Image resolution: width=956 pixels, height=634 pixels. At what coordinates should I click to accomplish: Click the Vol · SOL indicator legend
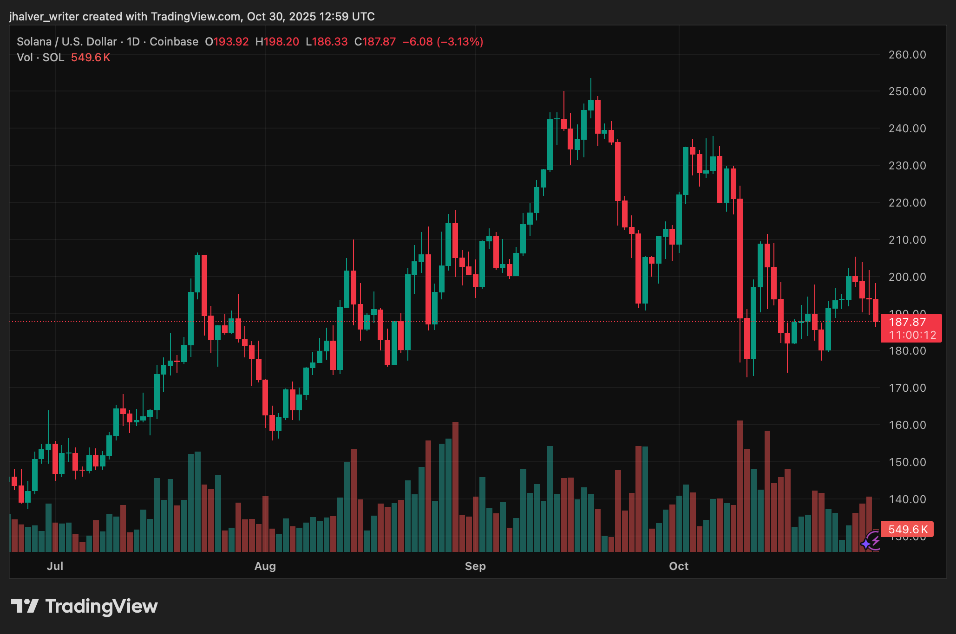pyautogui.click(x=40, y=58)
